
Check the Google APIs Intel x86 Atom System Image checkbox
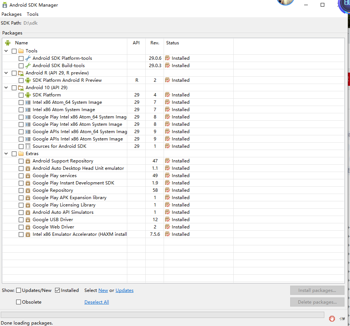[x=21, y=139]
